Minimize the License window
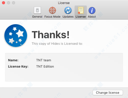Viewport: 128px width, 98px height. 9,3
